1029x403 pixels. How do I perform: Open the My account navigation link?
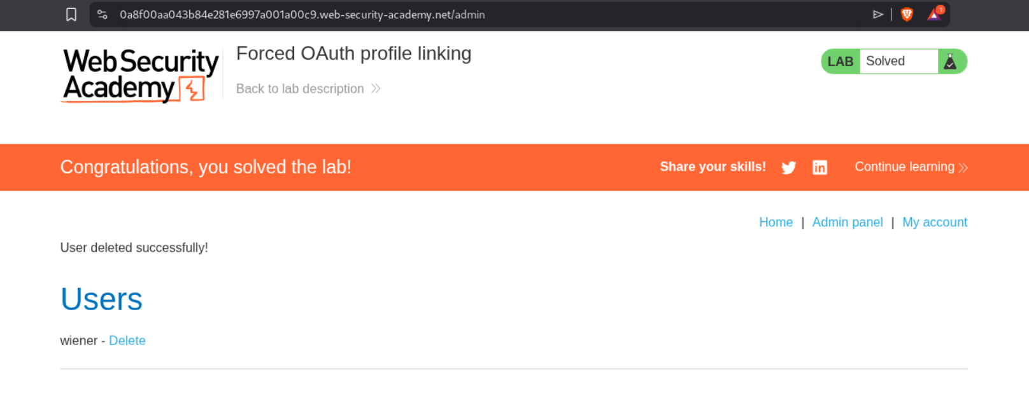coord(934,222)
